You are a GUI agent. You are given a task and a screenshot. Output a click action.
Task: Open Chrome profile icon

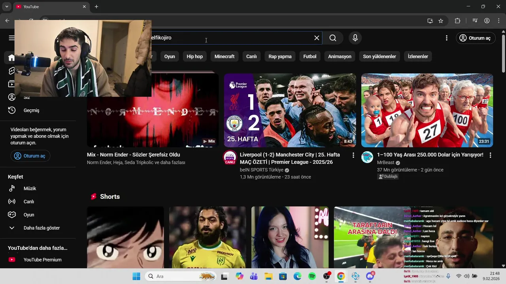click(x=487, y=21)
